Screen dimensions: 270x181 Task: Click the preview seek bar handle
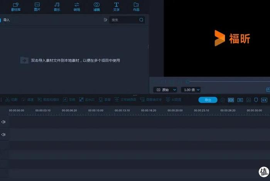point(188,82)
